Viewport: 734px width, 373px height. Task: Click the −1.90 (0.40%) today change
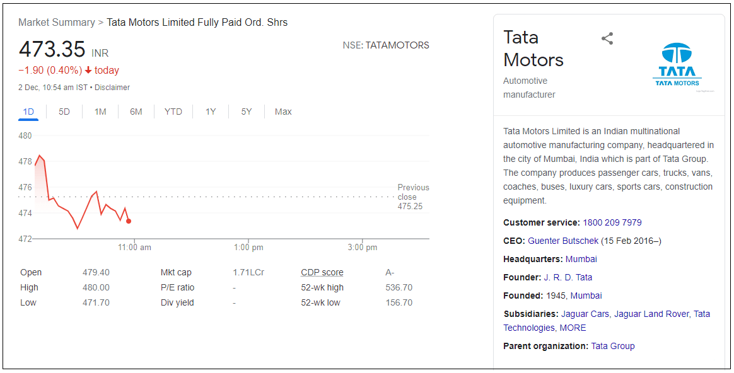69,70
